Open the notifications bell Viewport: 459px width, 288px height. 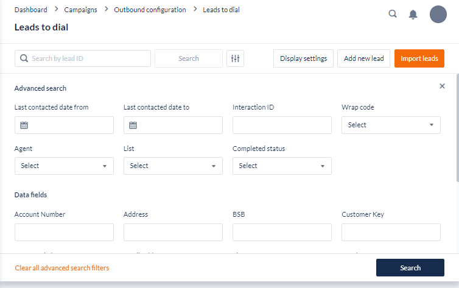pyautogui.click(x=413, y=14)
